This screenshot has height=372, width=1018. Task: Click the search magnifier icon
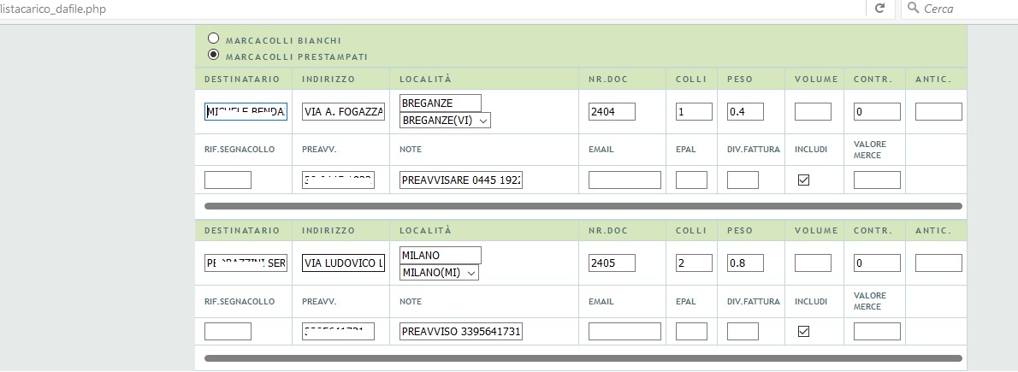pyautogui.click(x=914, y=9)
